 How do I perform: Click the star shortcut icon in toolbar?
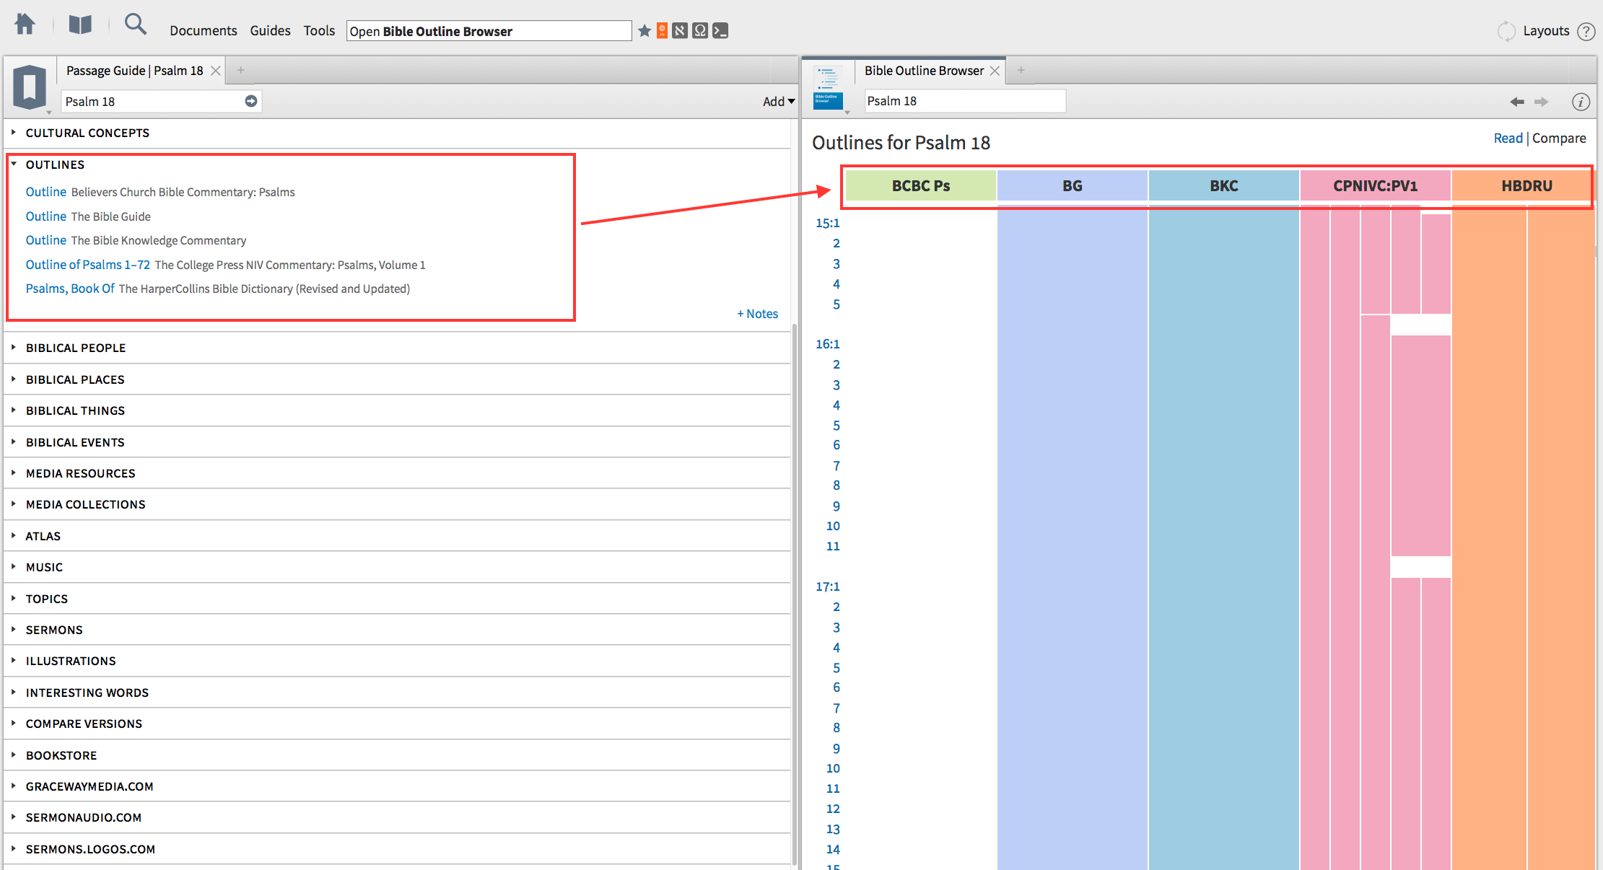pos(645,30)
